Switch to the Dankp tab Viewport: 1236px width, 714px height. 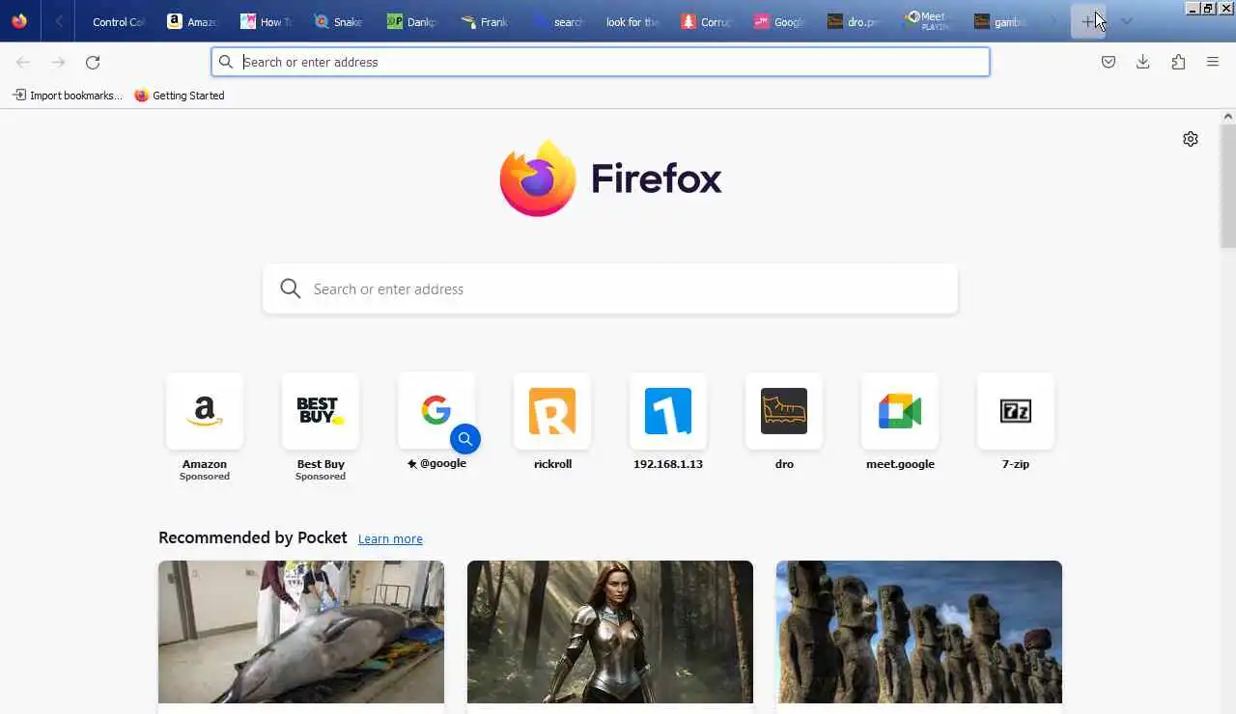[413, 21]
